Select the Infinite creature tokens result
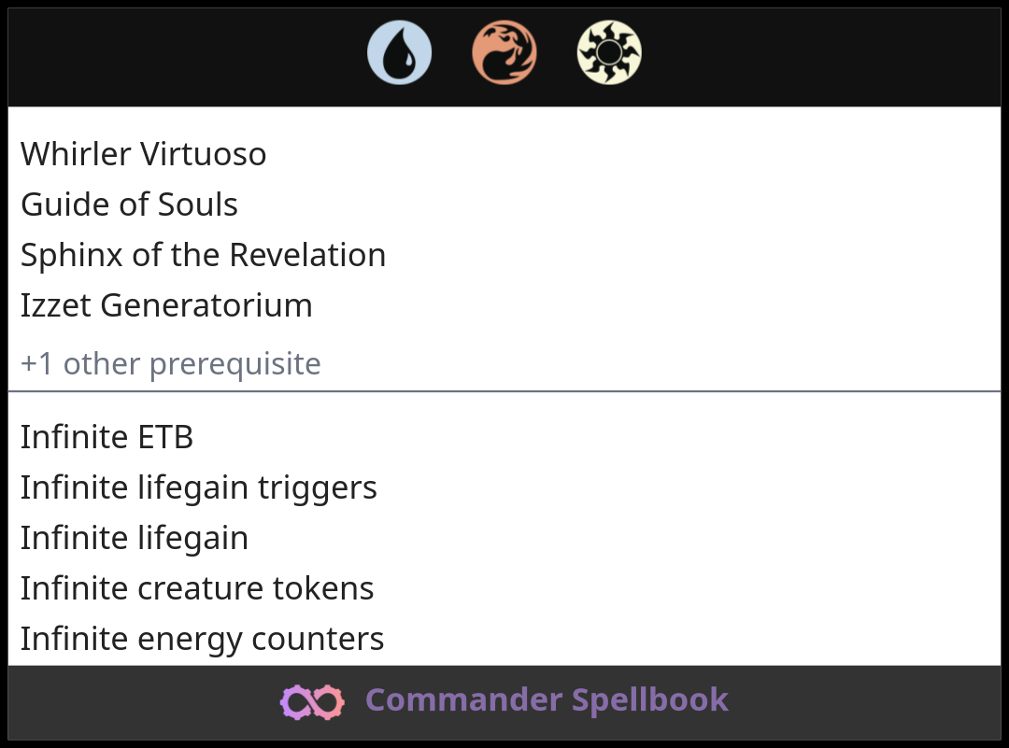 [196, 588]
